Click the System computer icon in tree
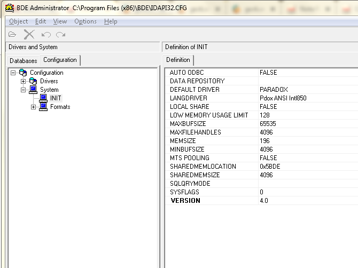358x268 pixels. [33, 90]
